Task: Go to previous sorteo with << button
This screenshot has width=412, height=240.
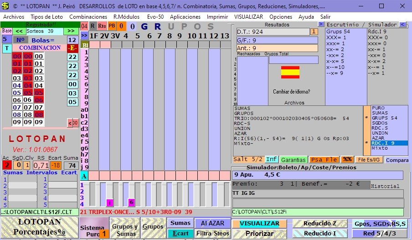Action: click(x=19, y=31)
